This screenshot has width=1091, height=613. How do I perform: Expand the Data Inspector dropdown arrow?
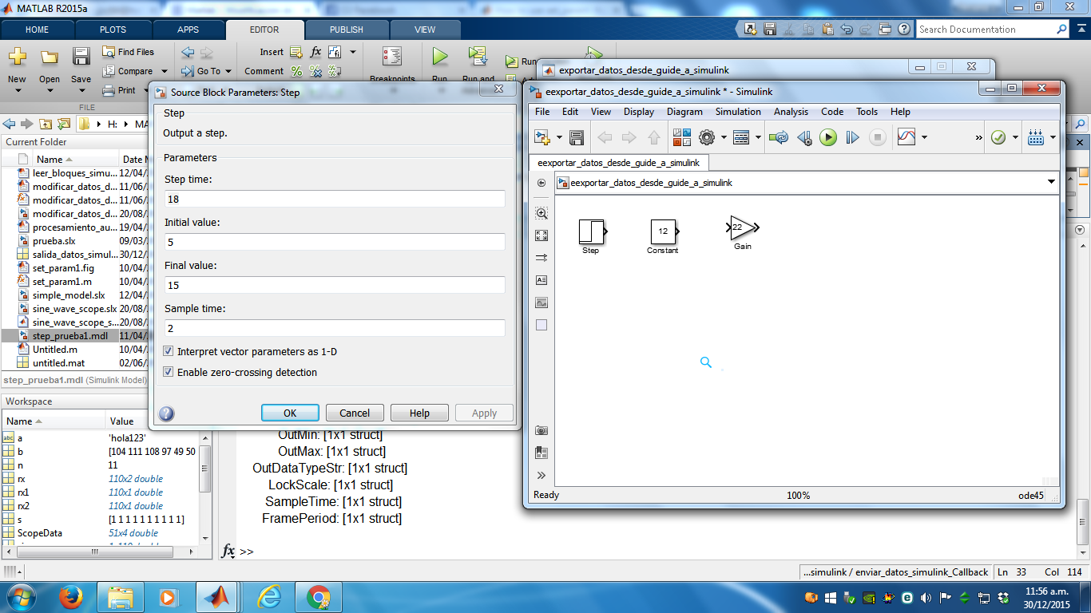tap(924, 137)
